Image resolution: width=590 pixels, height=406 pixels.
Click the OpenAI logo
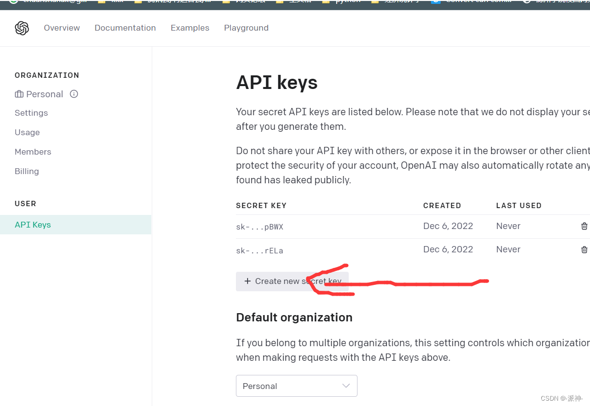coord(22,28)
